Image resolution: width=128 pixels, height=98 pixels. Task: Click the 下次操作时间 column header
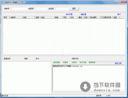(x=106, y=17)
